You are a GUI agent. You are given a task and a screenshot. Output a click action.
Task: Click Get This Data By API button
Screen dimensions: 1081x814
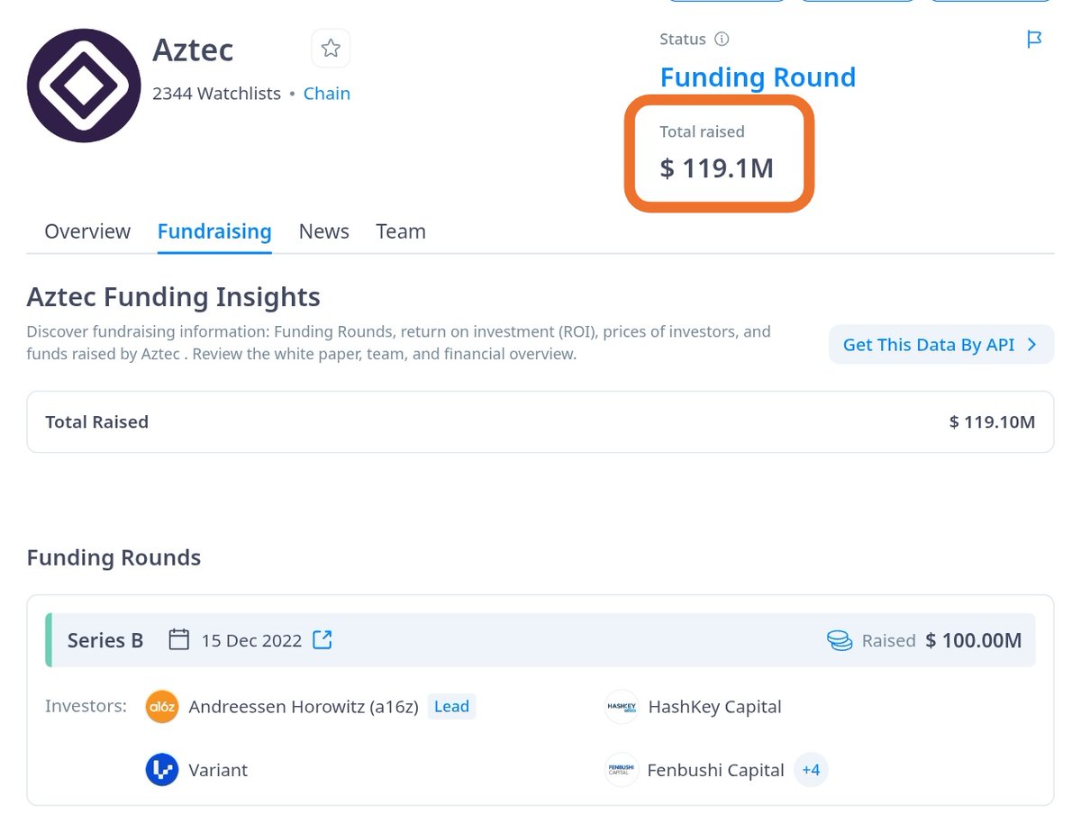pyautogui.click(x=941, y=345)
